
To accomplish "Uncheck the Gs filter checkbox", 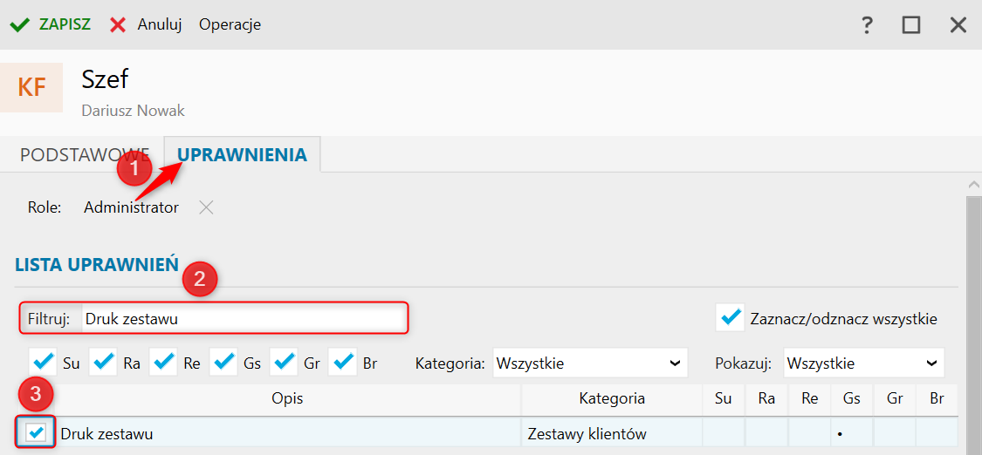I will point(224,363).
